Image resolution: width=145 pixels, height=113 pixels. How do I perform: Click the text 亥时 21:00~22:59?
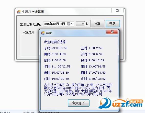93,79
